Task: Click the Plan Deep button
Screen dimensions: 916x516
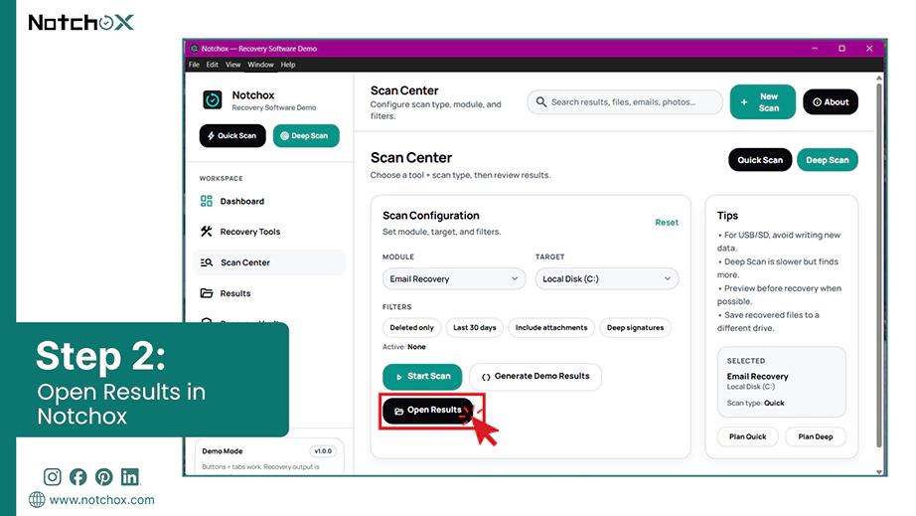Action: pos(816,436)
